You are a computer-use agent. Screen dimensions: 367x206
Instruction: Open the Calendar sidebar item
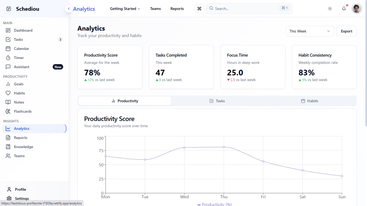click(34, 49)
